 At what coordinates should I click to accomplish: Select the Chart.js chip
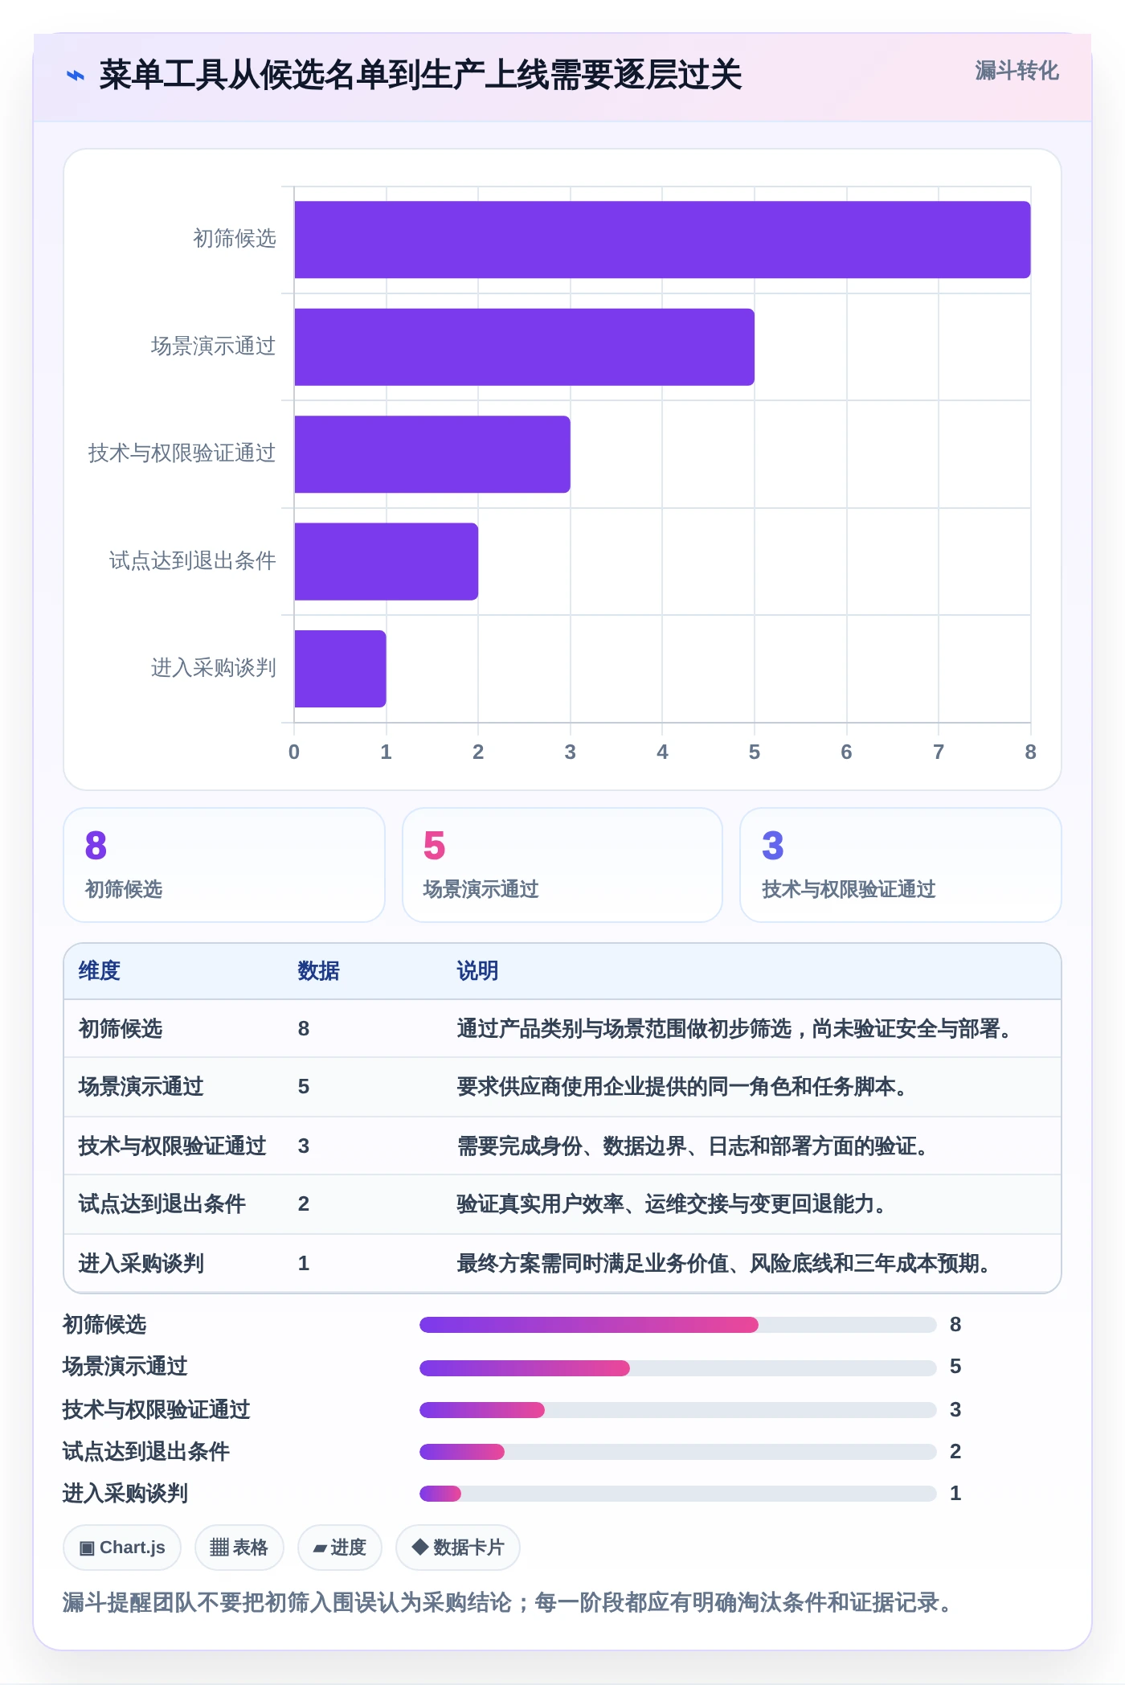tap(122, 1548)
